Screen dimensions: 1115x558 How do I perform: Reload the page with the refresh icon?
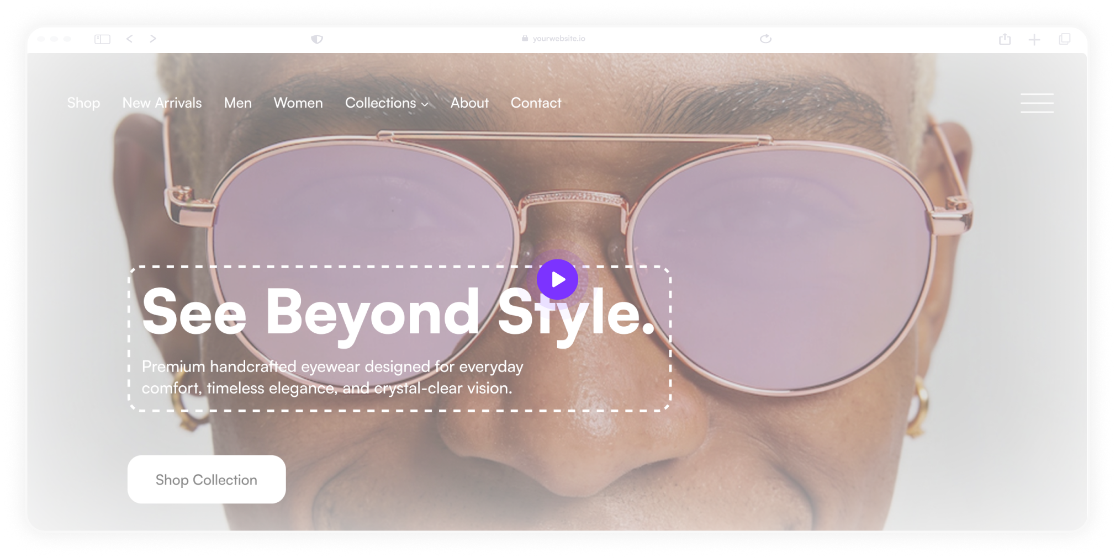765,39
